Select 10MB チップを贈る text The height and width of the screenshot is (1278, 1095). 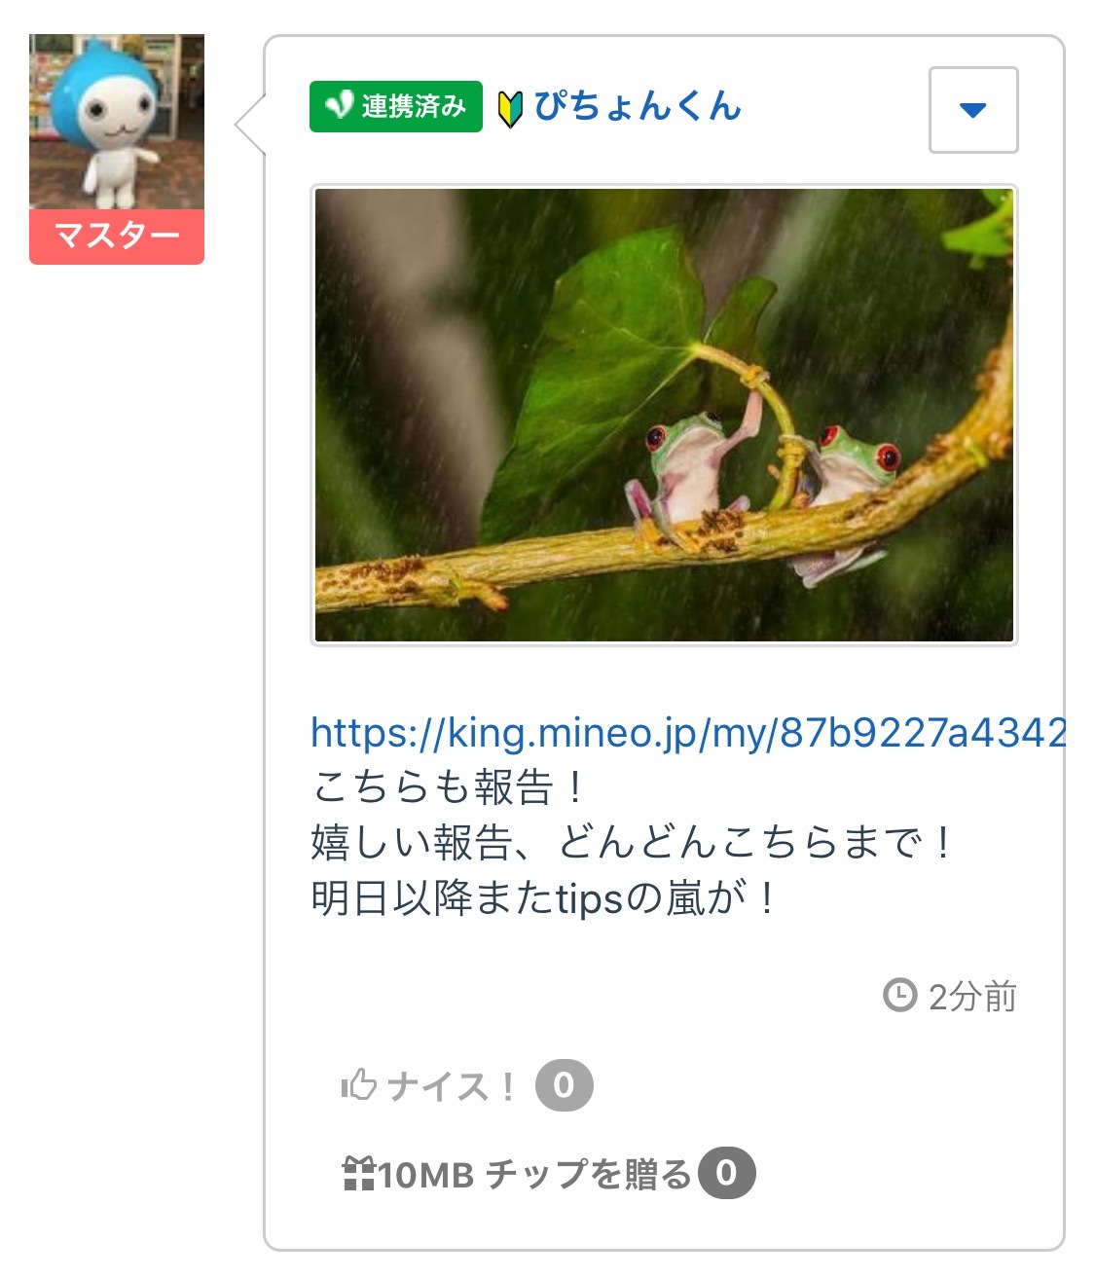pyautogui.click(x=534, y=1174)
